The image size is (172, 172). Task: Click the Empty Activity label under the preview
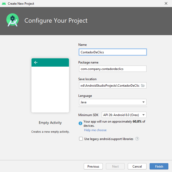(50, 123)
